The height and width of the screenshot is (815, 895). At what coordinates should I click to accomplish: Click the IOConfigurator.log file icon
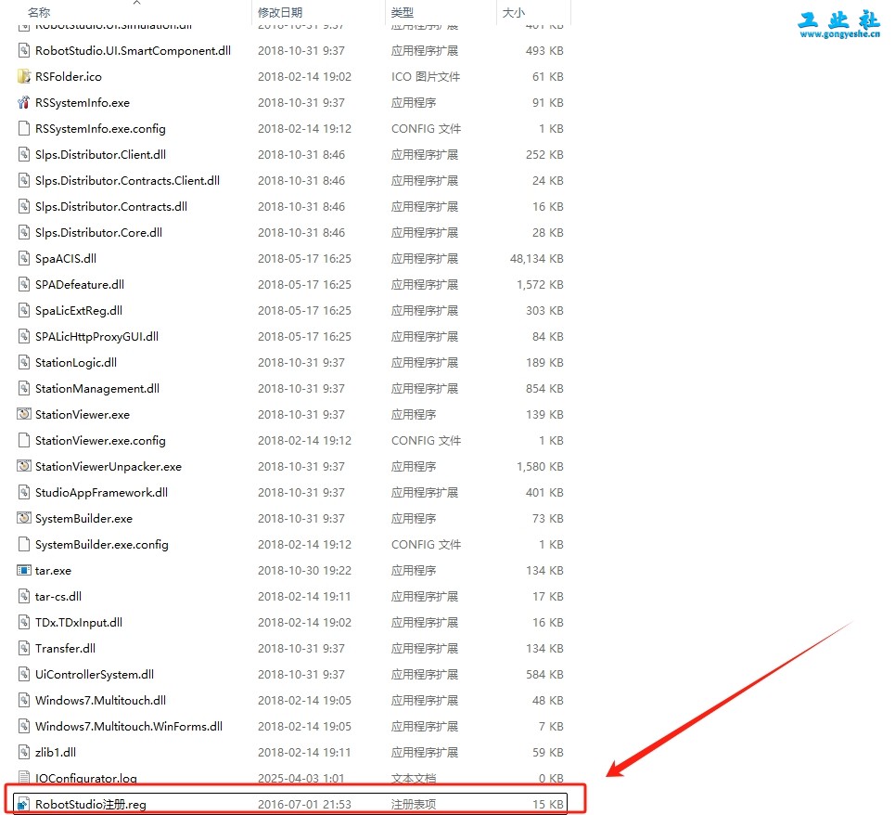(23, 777)
